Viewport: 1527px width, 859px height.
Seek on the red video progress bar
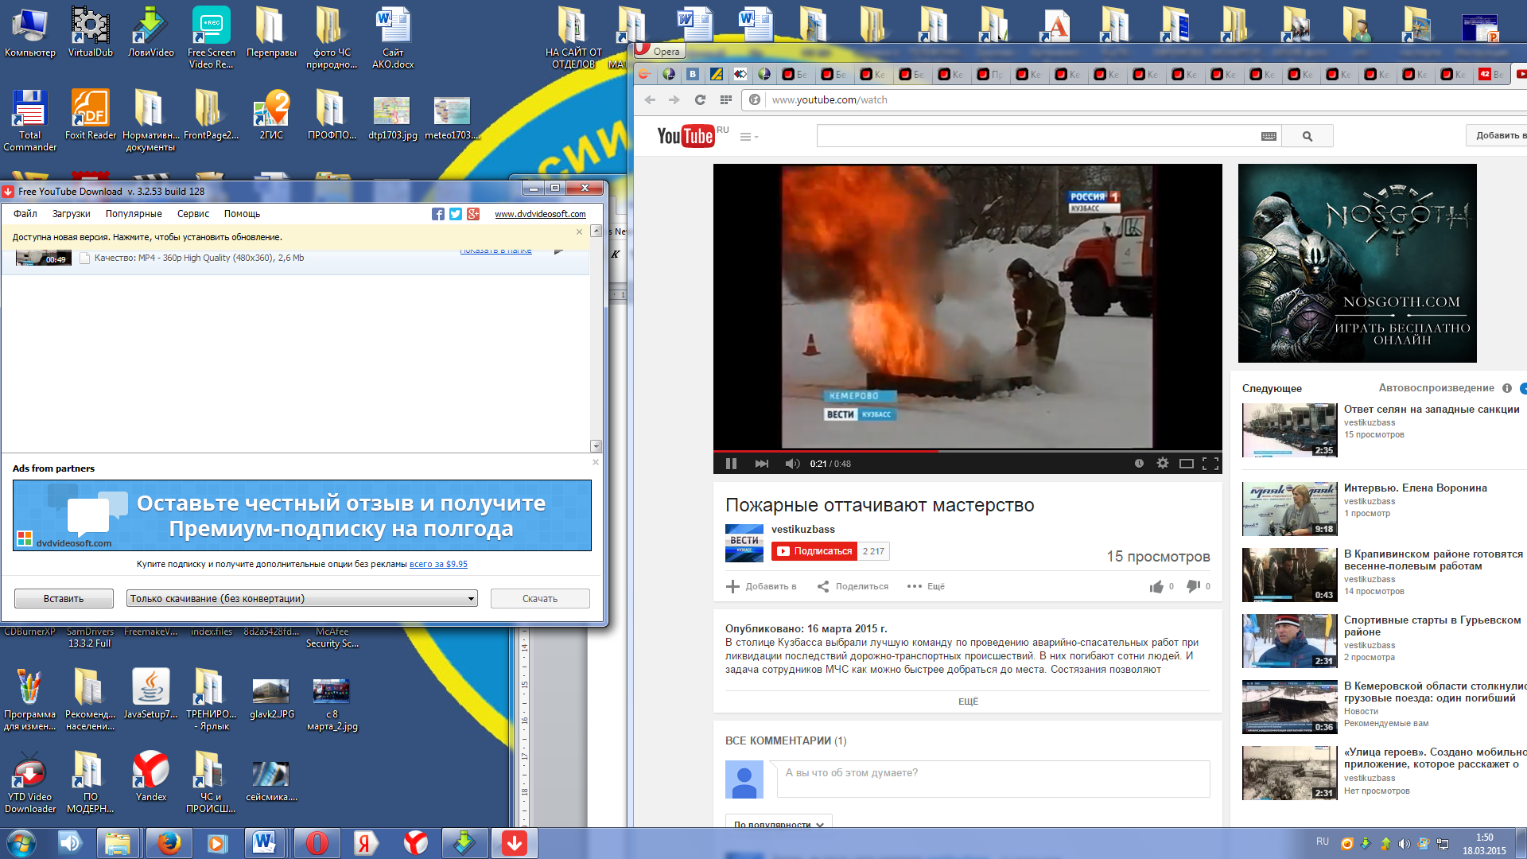967,451
